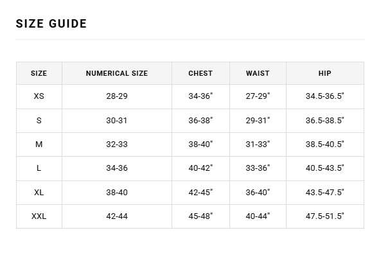Click the M size row label
This screenshot has width=381, height=253.
pyautogui.click(x=39, y=144)
